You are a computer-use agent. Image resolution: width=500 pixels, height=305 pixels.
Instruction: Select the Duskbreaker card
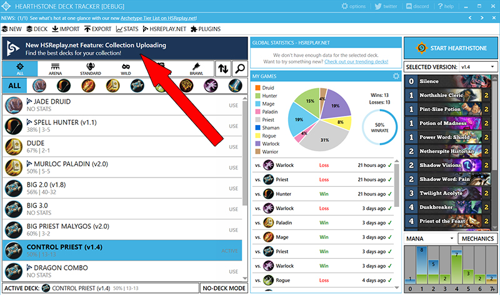447,207
